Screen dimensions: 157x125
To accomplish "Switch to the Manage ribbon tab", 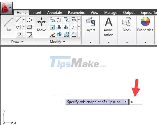I will click(x=111, y=13).
